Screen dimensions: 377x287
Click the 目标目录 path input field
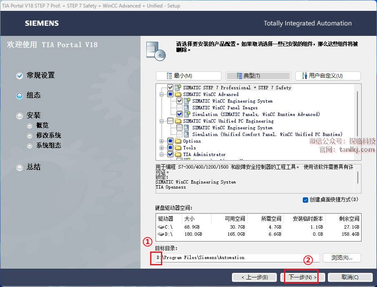(x=237, y=258)
